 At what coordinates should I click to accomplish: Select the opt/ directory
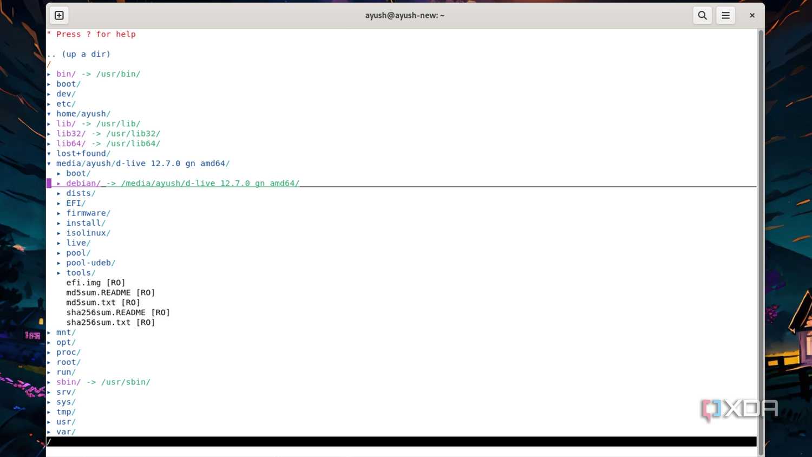coord(66,342)
